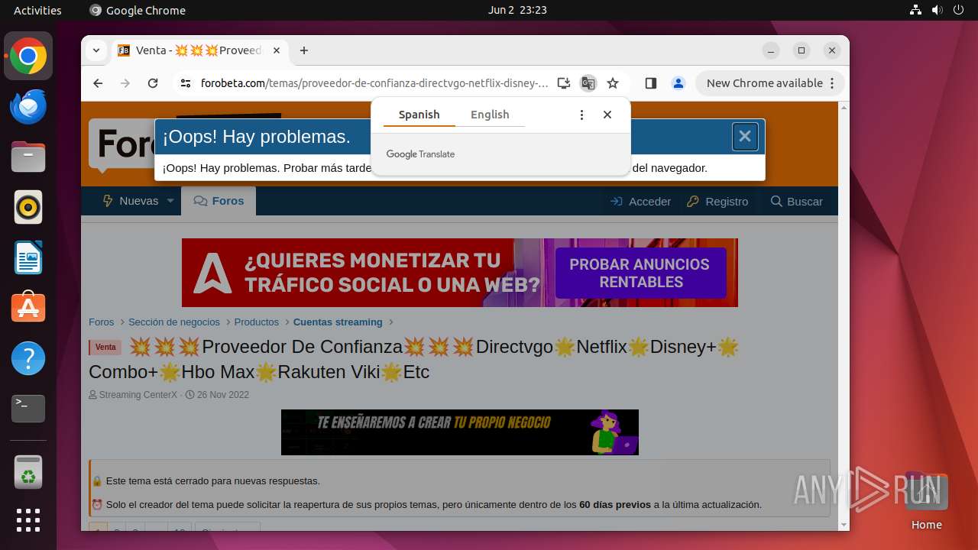
Task: Open the Help app in the dock
Action: (28, 358)
